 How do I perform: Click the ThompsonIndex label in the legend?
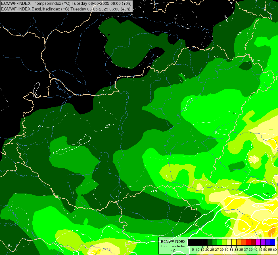tap(173, 246)
